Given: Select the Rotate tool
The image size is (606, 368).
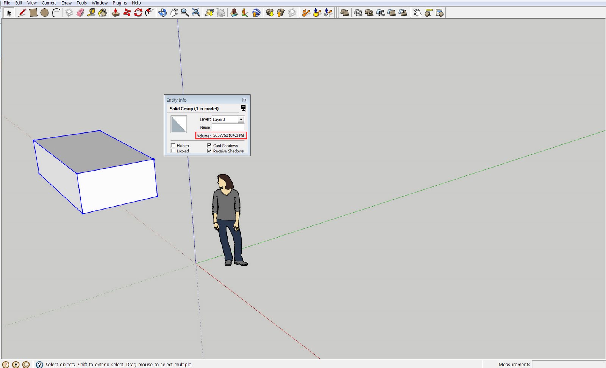Looking at the screenshot, I should pos(137,12).
